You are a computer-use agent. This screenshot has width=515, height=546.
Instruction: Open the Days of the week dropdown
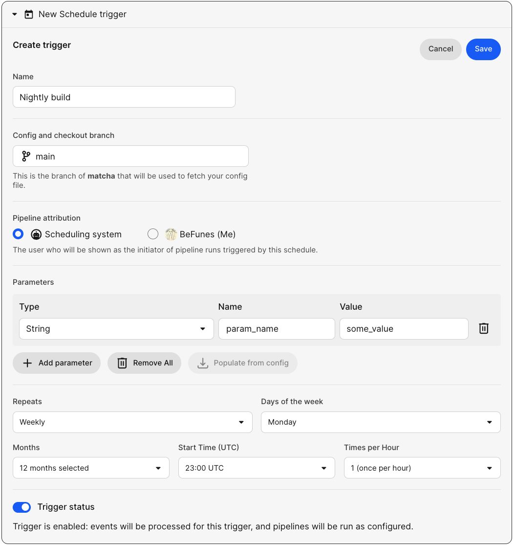click(x=381, y=422)
